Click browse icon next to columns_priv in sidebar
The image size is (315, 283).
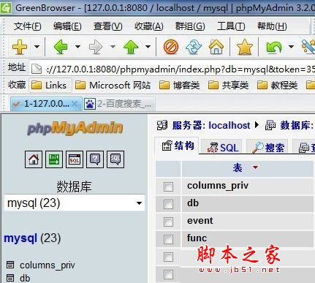pyautogui.click(x=10, y=265)
